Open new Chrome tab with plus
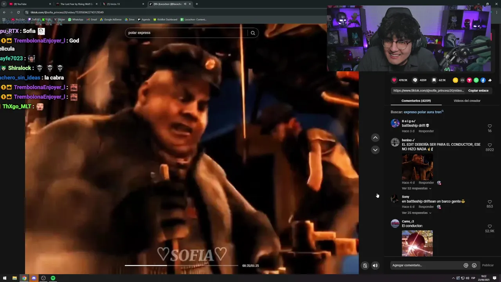The image size is (501, 282). point(196,4)
